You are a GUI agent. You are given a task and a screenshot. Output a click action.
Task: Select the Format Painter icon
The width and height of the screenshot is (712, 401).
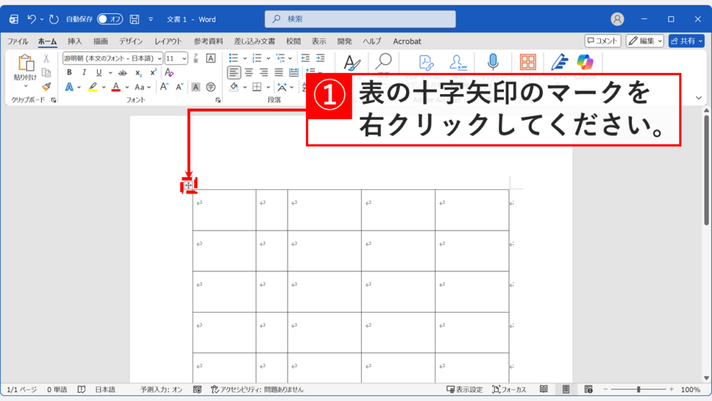point(46,86)
